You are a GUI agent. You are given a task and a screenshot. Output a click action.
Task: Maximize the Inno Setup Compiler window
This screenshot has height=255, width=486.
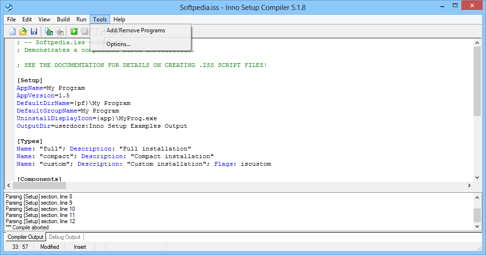coord(455,6)
